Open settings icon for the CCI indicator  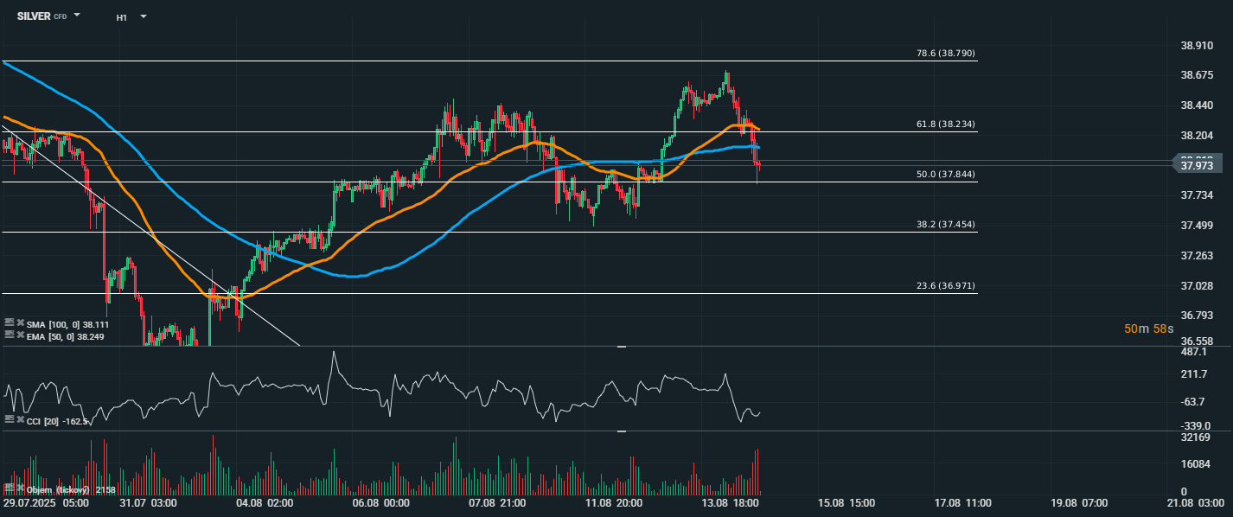click(9, 419)
